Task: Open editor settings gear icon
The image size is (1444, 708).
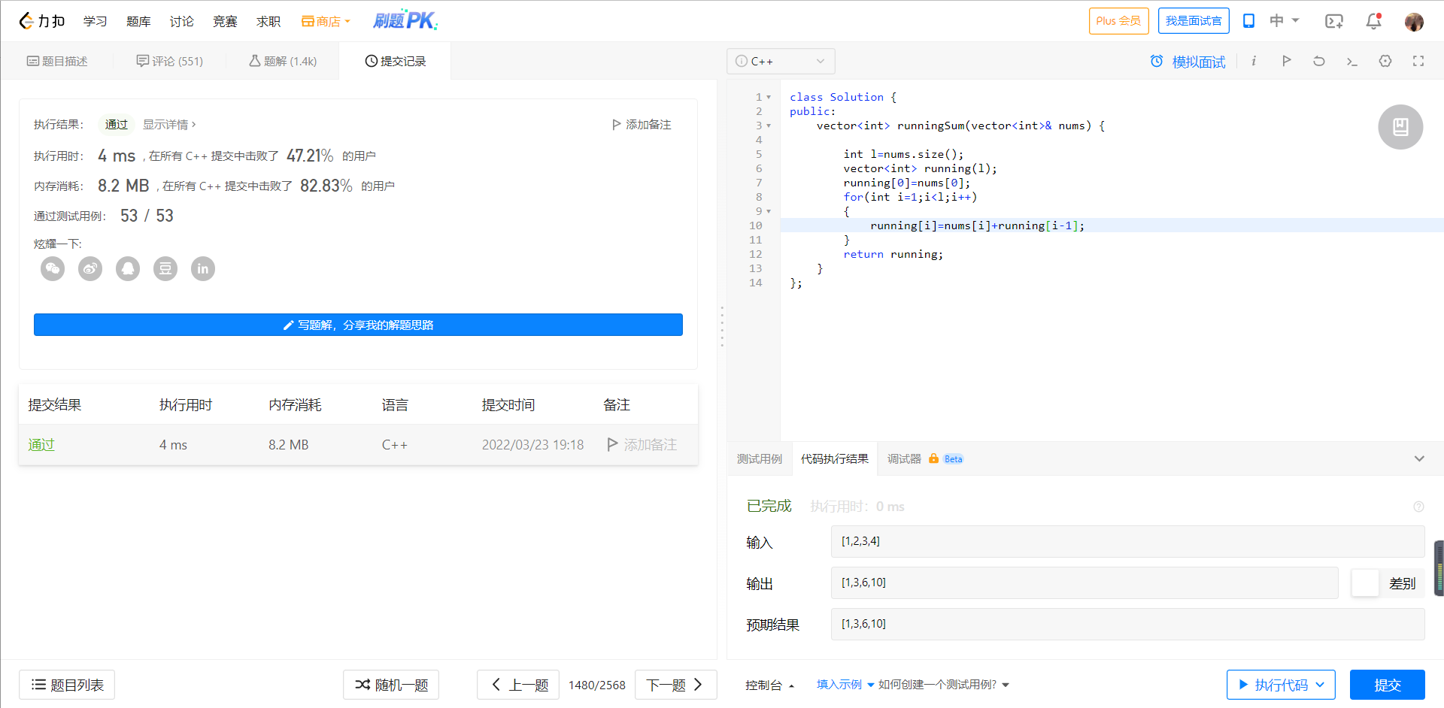Action: tap(1385, 61)
